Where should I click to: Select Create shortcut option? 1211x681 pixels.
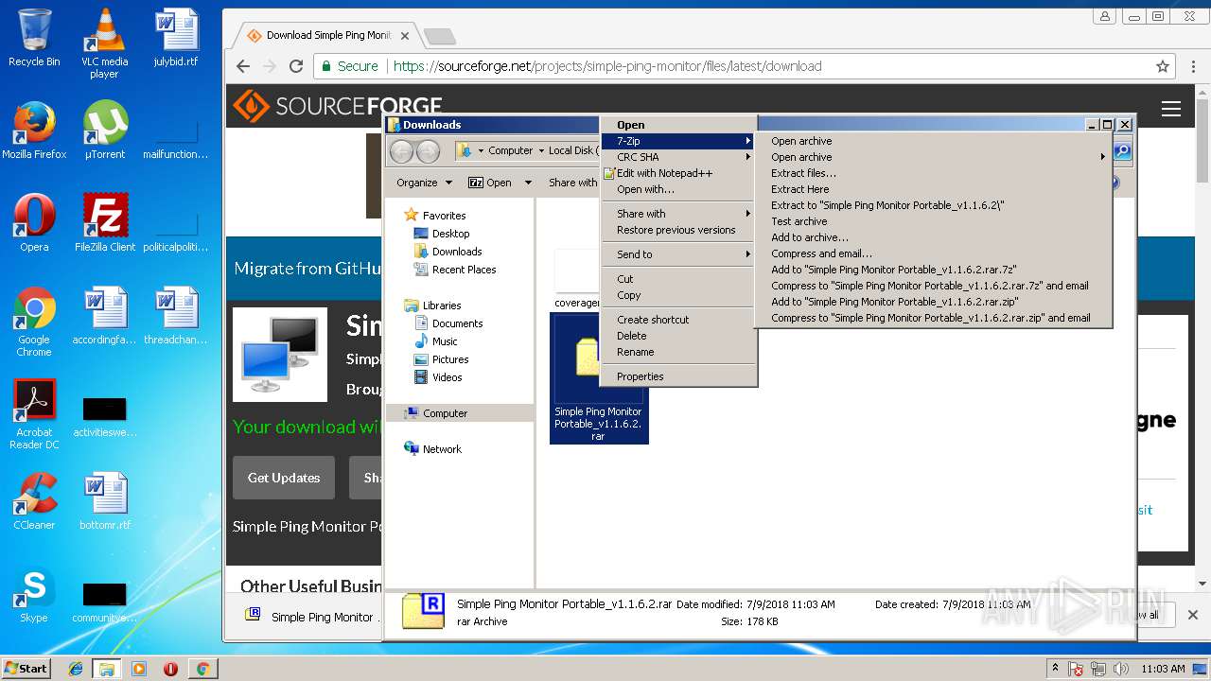[678, 320]
